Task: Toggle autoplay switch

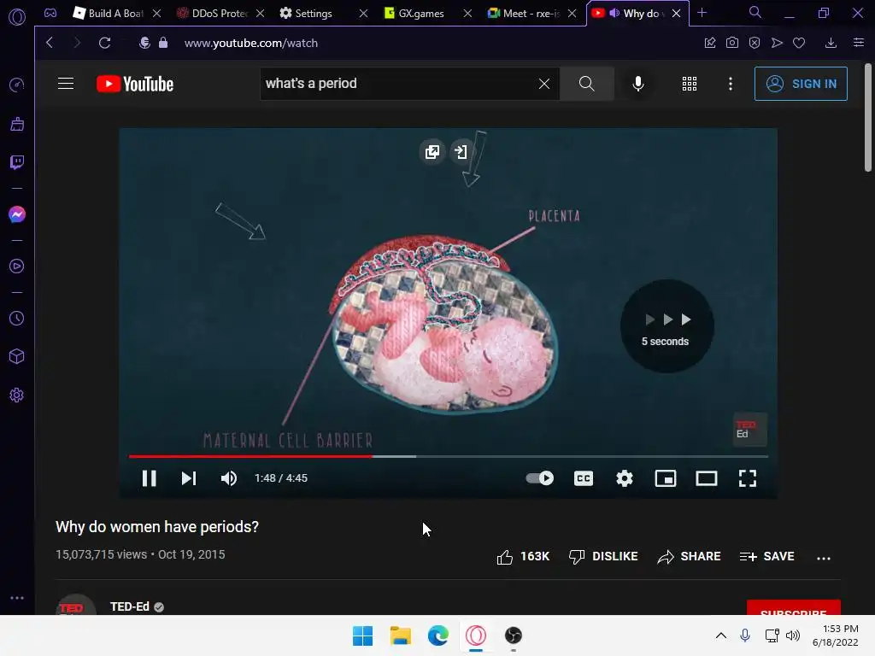Action: tap(540, 478)
